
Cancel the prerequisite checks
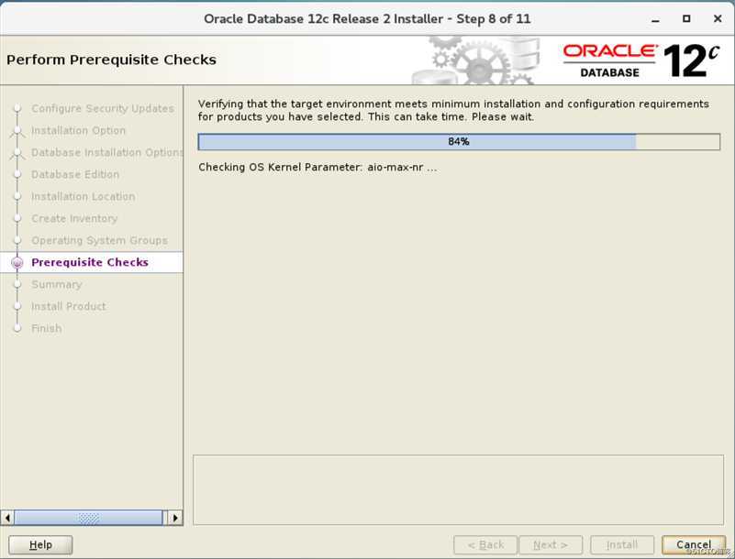(694, 544)
